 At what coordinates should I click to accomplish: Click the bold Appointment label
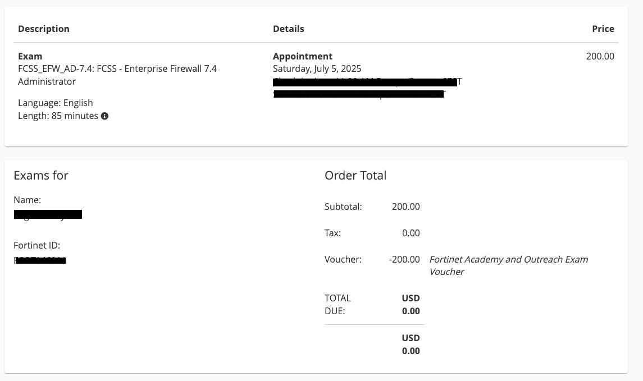click(x=303, y=56)
